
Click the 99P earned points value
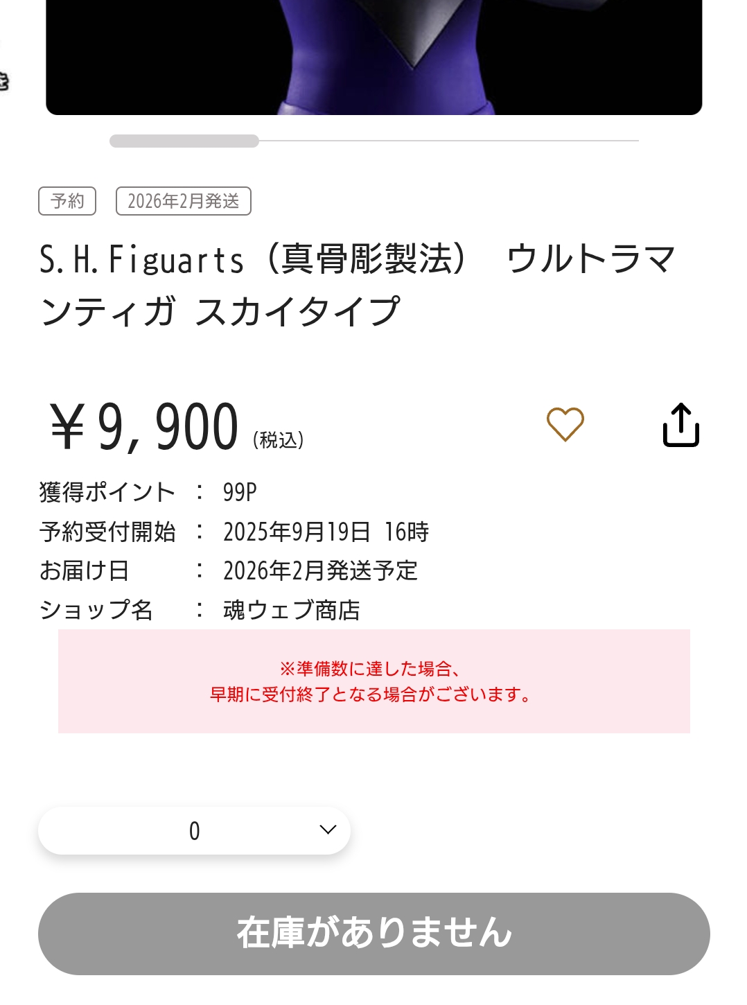pyautogui.click(x=240, y=492)
